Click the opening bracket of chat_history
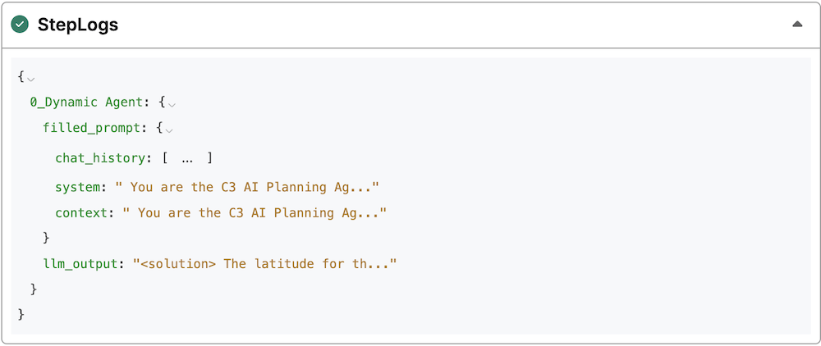This screenshot has width=821, height=346. click(166, 157)
